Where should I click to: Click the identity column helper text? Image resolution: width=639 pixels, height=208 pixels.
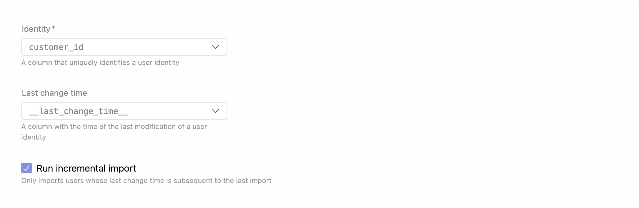click(100, 63)
